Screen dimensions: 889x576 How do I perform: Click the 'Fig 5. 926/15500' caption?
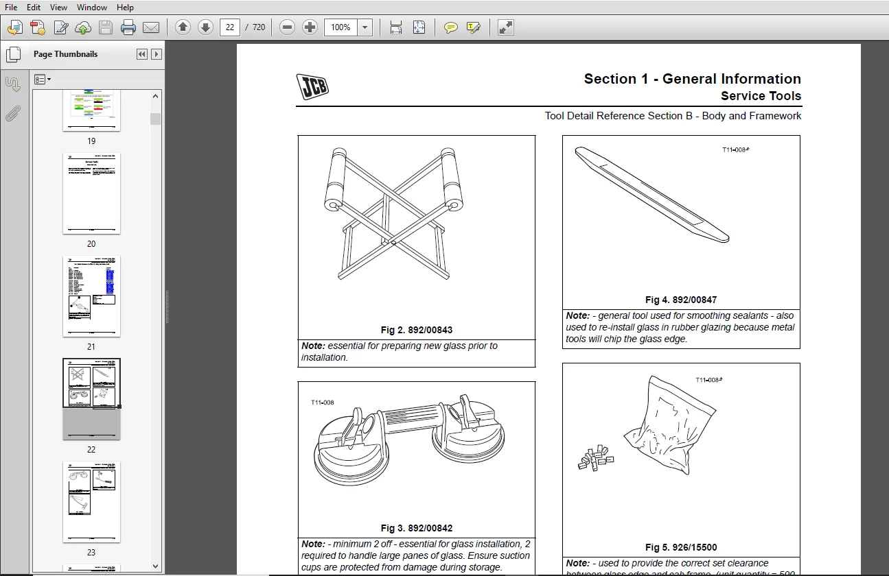click(681, 547)
